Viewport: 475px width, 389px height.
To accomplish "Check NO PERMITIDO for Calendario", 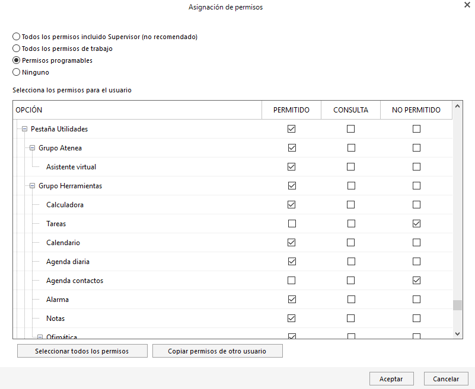I will tap(416, 243).
